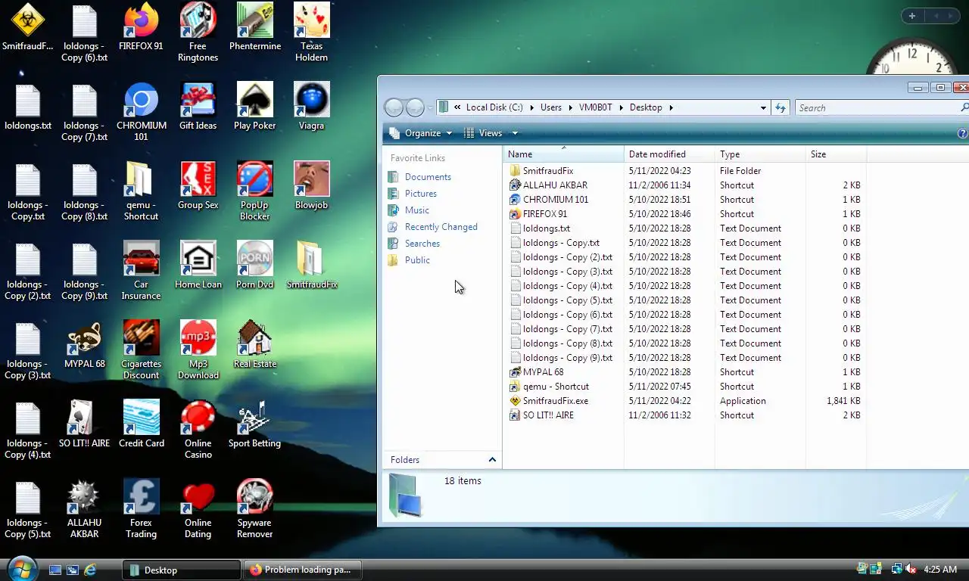The width and height of the screenshot is (969, 581).
Task: Select Play Poker desktop shortcut
Action: [255, 107]
